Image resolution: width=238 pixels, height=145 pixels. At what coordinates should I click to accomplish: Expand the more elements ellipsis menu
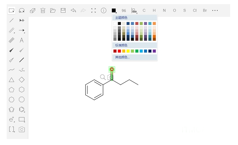point(215,10)
